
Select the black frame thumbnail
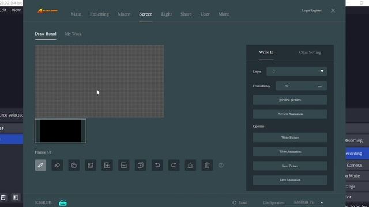[61, 131]
